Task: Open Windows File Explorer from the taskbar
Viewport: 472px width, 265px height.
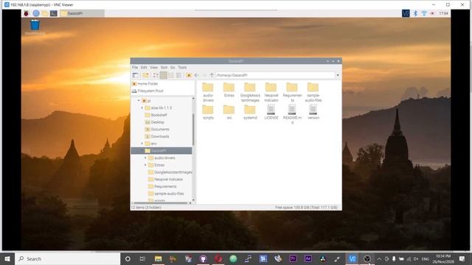Action: coord(158,258)
